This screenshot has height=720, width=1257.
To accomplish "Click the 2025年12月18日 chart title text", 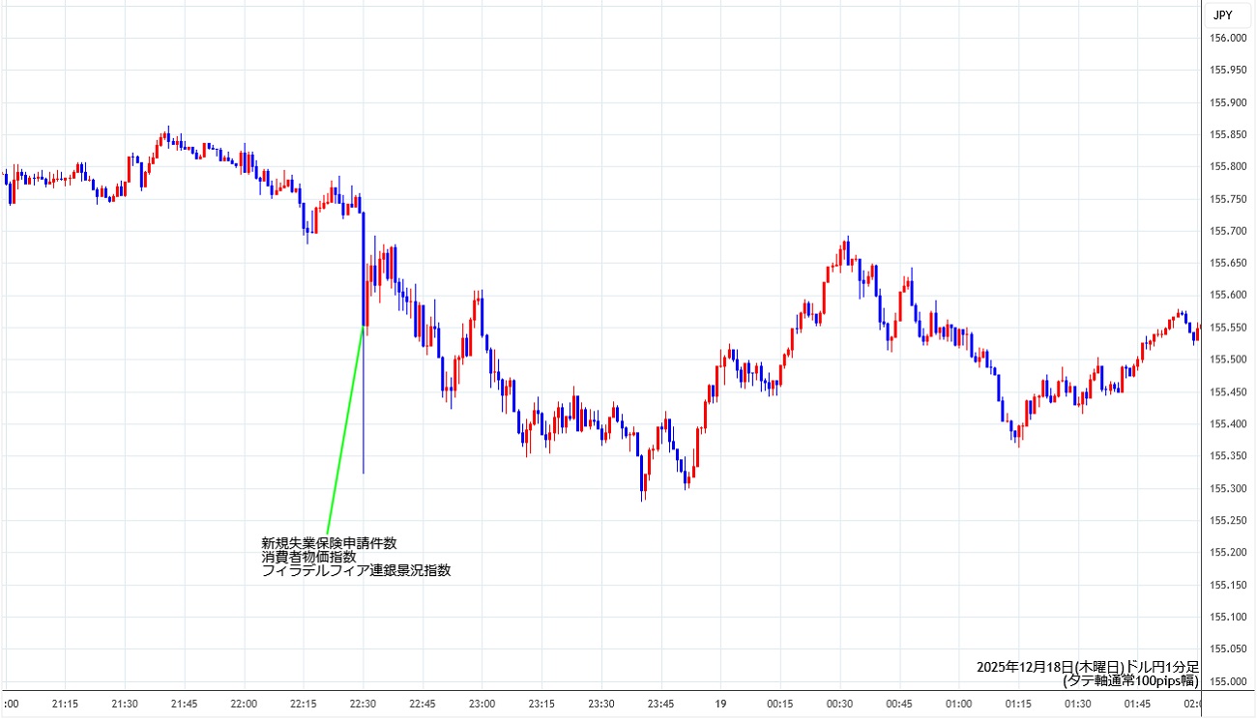I will 1087,667.
